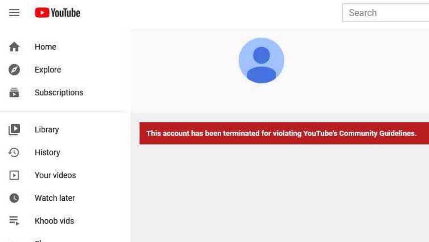Screen dimensions: 429x242
Task: Open History text entry
Action: point(47,153)
